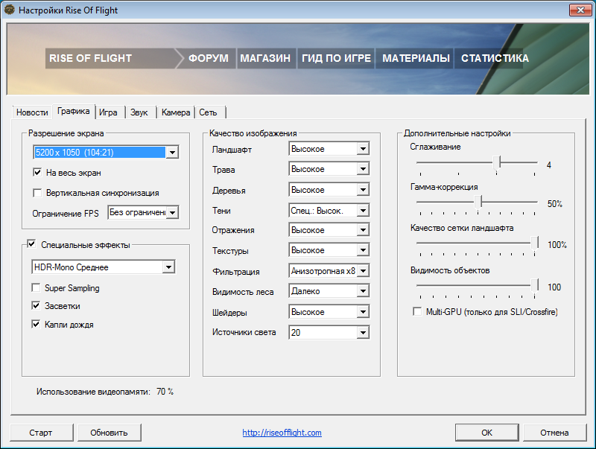Click the 70 % video memory usage value
The width and height of the screenshot is (596, 449).
(165, 392)
